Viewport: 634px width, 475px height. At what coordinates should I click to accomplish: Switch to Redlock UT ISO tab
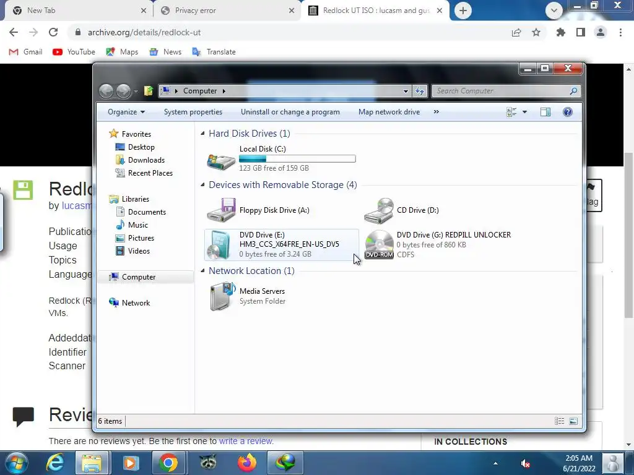[x=375, y=11]
